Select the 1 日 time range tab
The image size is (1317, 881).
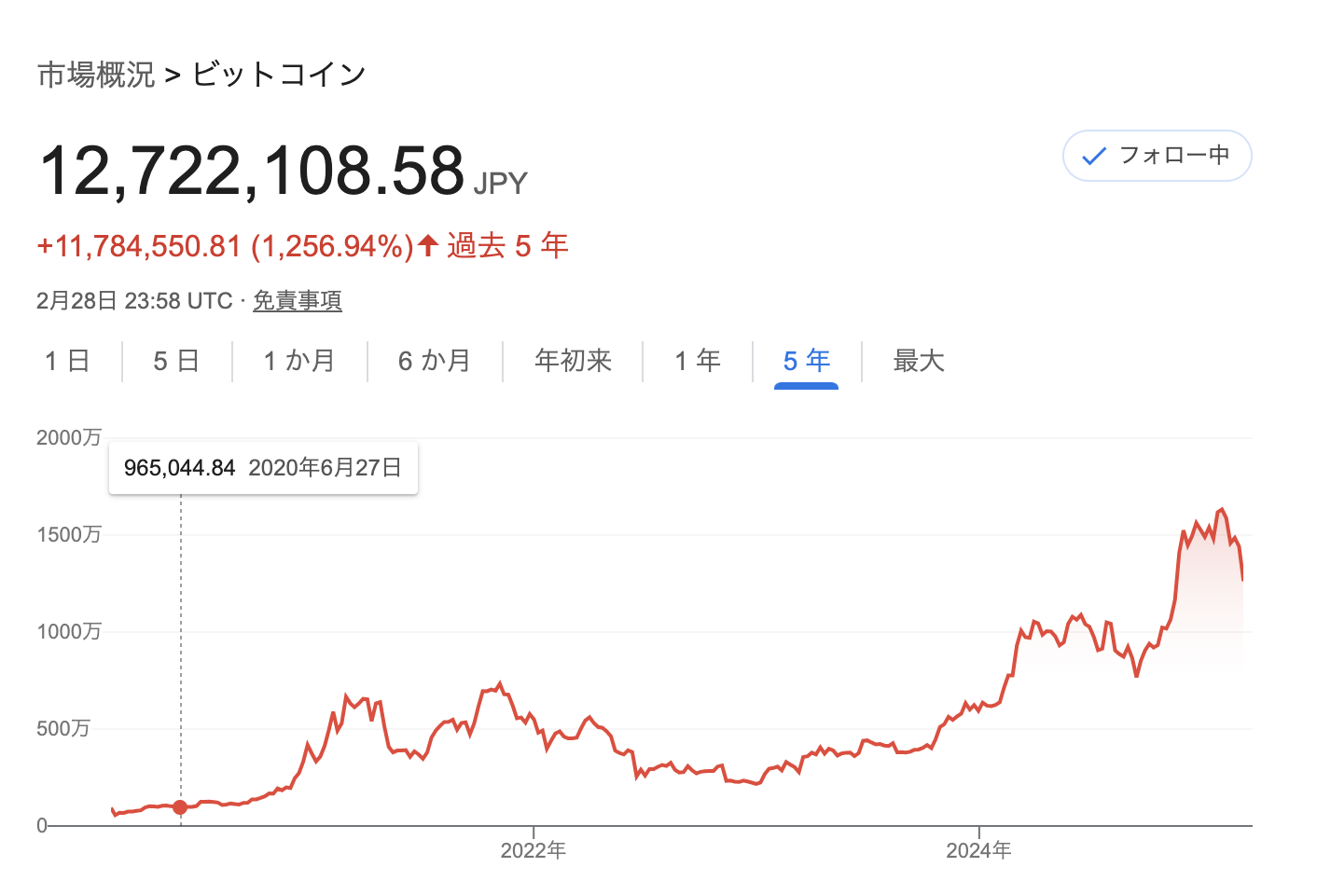tap(67, 361)
